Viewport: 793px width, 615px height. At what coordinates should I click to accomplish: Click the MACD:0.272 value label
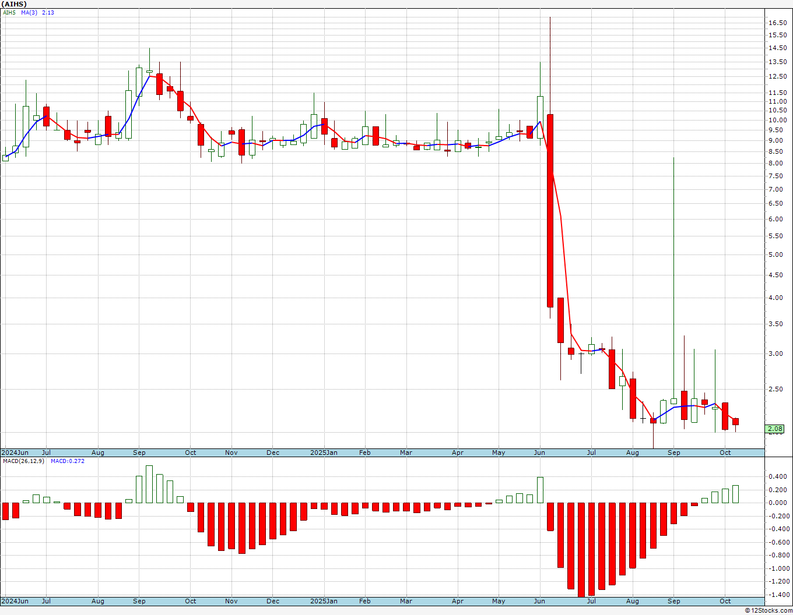(67, 461)
